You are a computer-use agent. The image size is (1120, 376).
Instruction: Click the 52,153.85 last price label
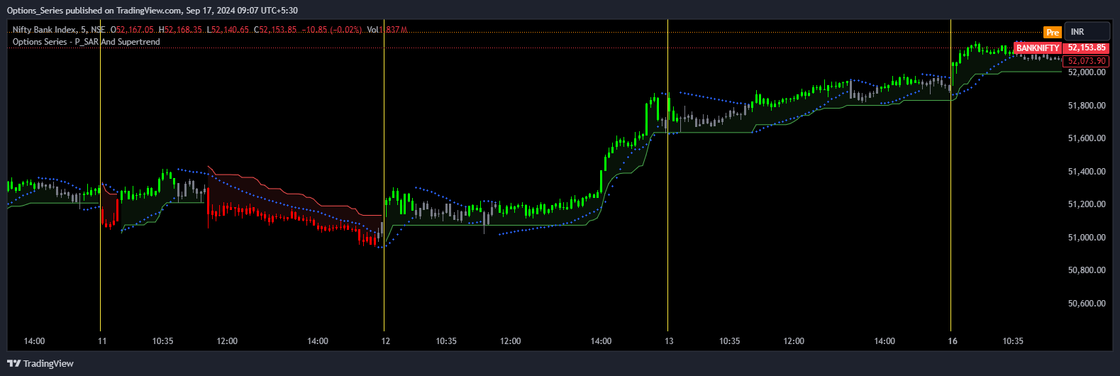point(1087,48)
